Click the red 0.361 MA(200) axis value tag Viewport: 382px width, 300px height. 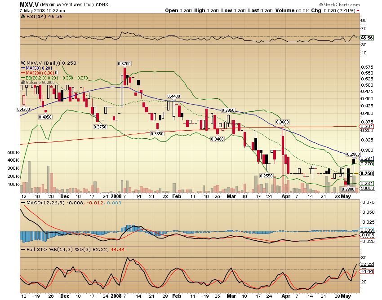[367, 126]
